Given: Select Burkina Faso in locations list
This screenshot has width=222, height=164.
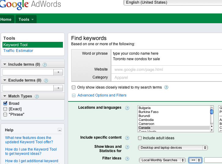Looking at the screenshot, I should (x=174, y=112).
